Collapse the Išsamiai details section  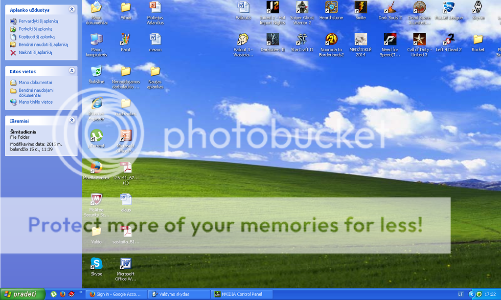(72, 120)
